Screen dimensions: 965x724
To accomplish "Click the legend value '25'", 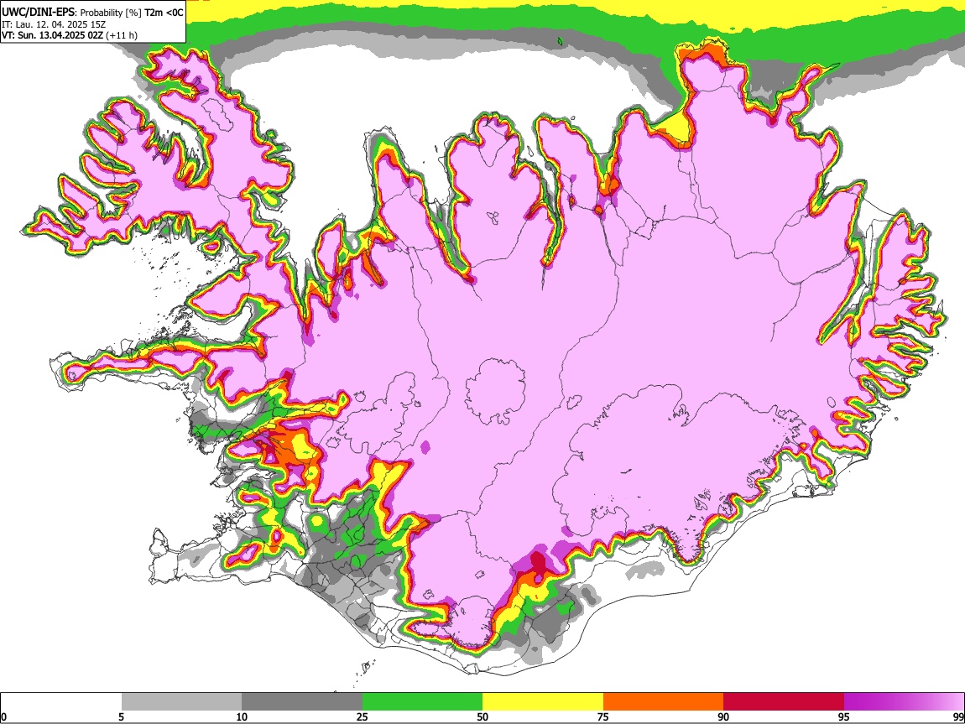I will click(x=363, y=716).
